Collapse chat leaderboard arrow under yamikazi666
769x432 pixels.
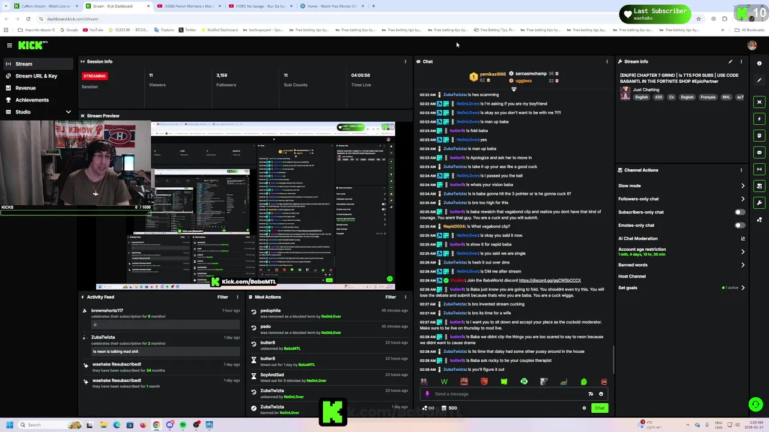514,89
